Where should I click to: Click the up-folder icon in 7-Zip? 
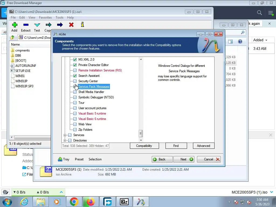[x=12, y=37]
